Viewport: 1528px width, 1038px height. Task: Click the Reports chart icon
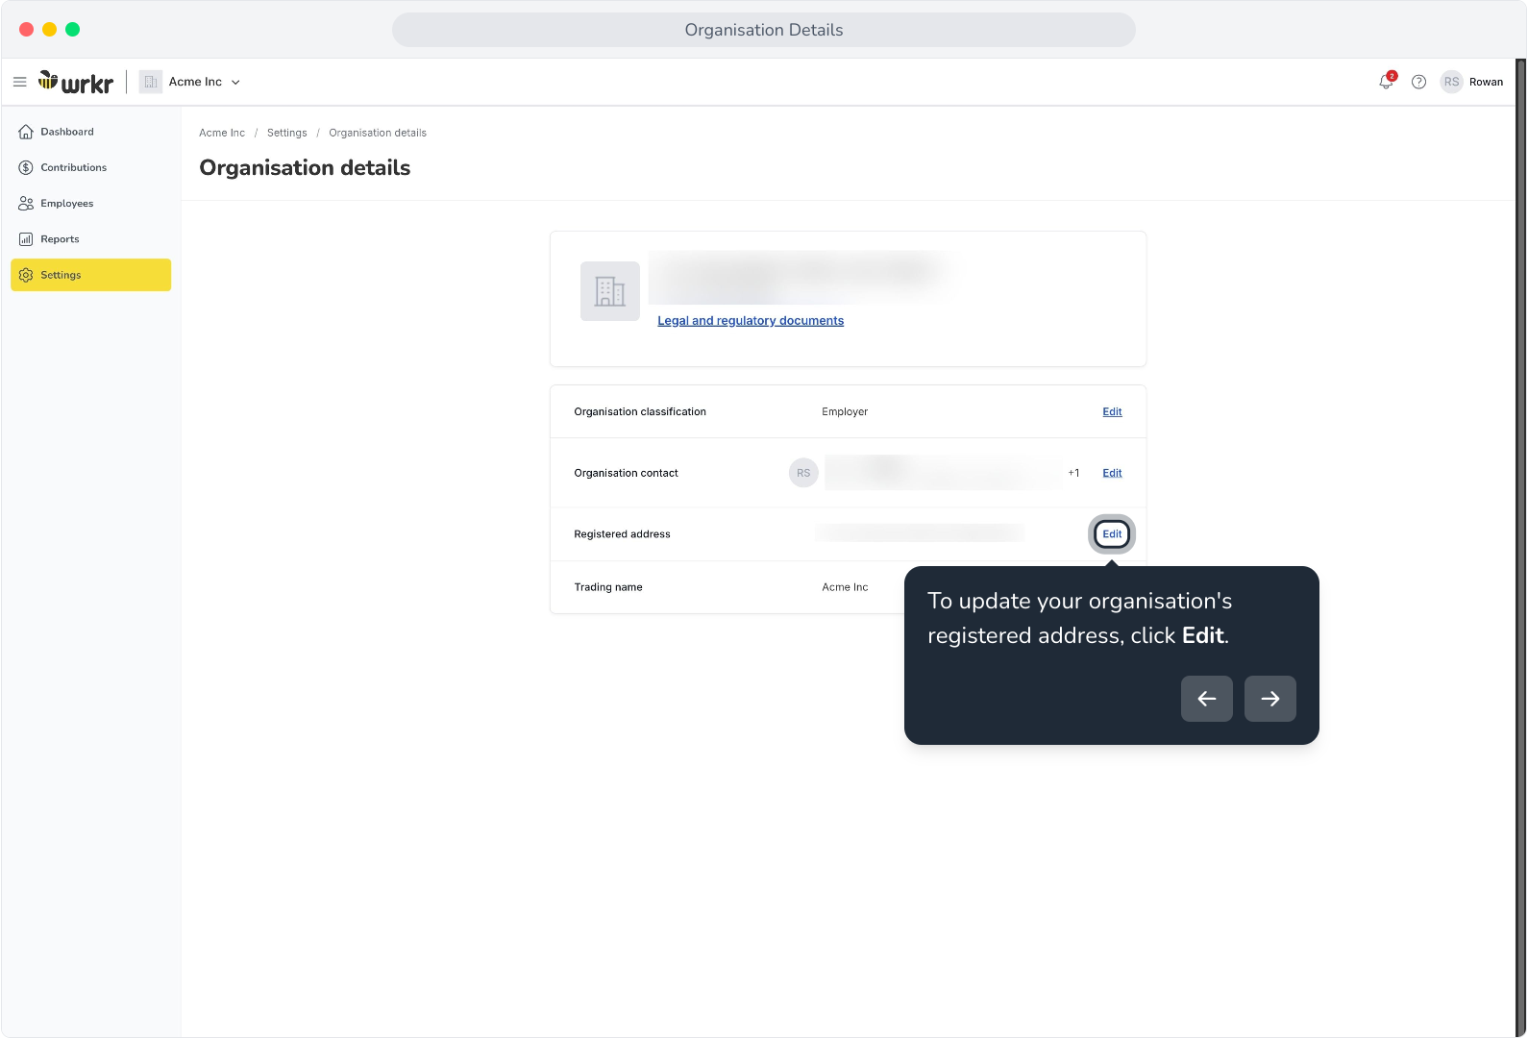click(26, 239)
